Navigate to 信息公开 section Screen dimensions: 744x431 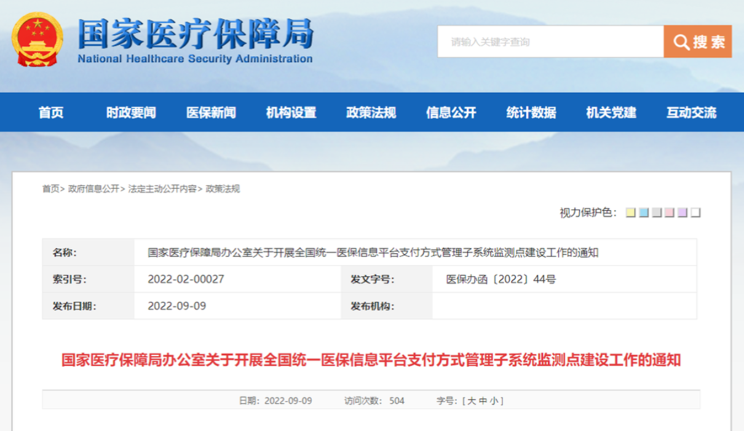click(x=451, y=113)
